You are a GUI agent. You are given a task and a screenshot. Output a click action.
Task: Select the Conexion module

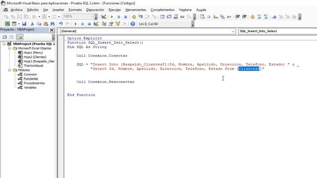click(30, 75)
